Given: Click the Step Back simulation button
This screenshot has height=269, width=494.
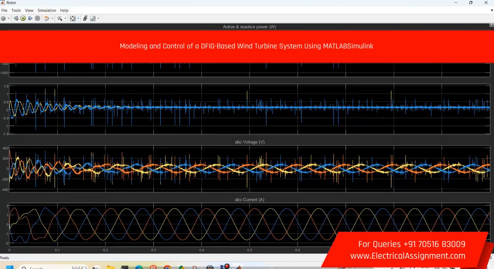Looking at the screenshot, I should [x=16, y=19].
